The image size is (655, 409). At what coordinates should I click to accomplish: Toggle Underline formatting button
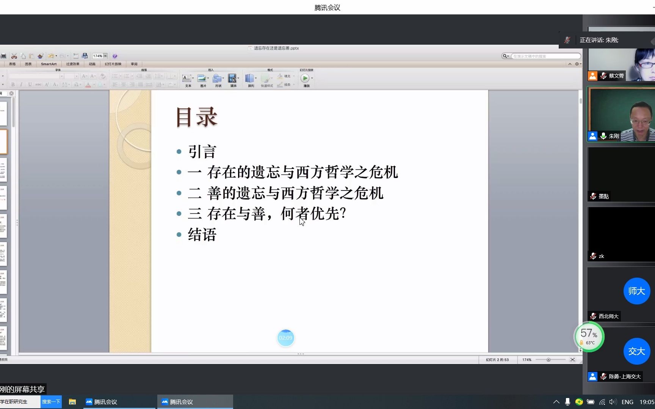tap(30, 84)
